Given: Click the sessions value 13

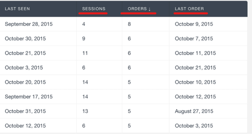Looking at the screenshot, I should (85, 111).
